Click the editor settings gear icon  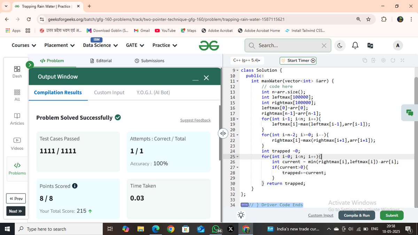point(384,61)
